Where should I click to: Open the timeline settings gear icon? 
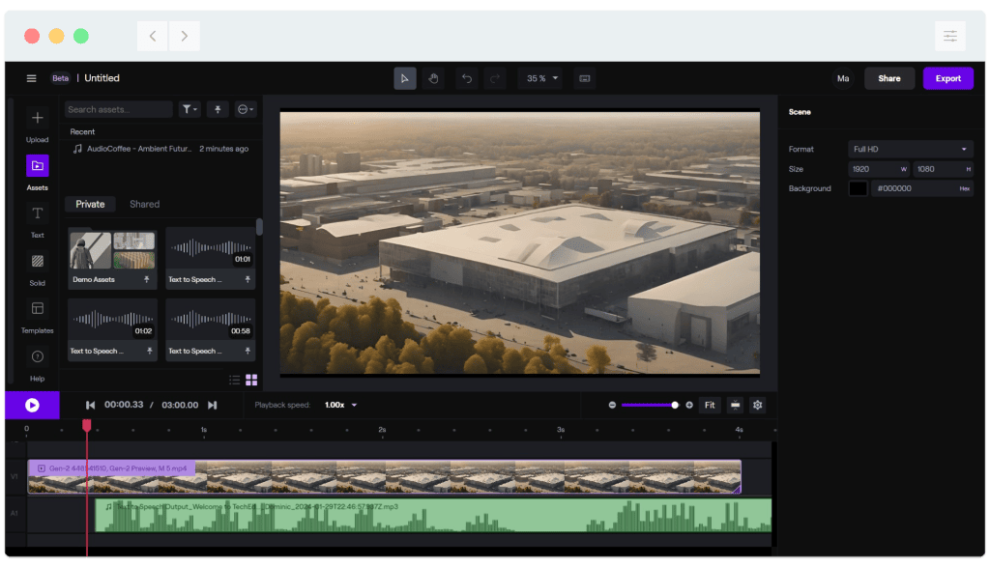click(757, 405)
